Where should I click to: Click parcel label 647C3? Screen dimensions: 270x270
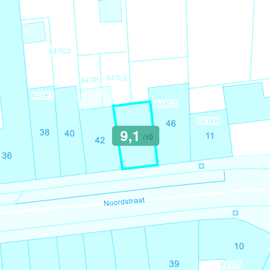coord(59,51)
